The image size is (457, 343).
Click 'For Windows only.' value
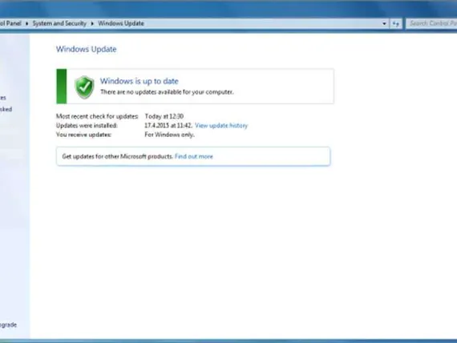click(170, 135)
